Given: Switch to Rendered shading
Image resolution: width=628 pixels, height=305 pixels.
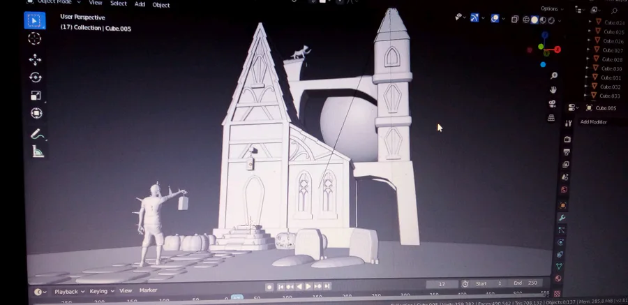Looking at the screenshot, I should coord(551,20).
